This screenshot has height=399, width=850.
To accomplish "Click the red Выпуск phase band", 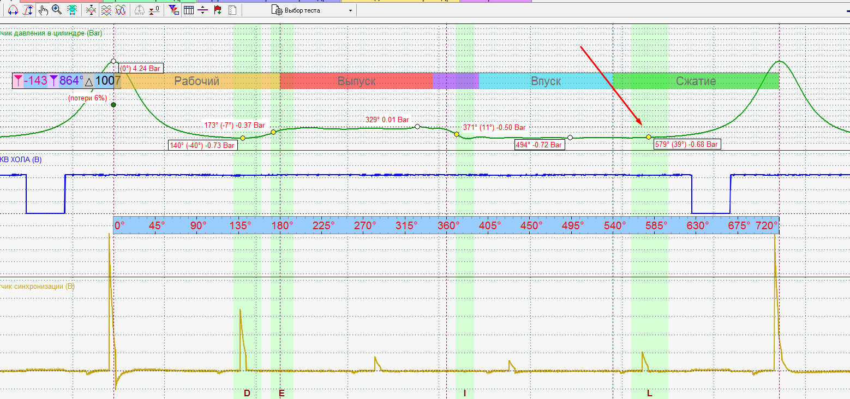I will (356, 81).
